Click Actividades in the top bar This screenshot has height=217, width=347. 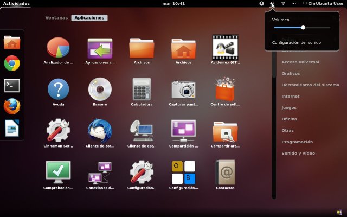[x=16, y=3]
